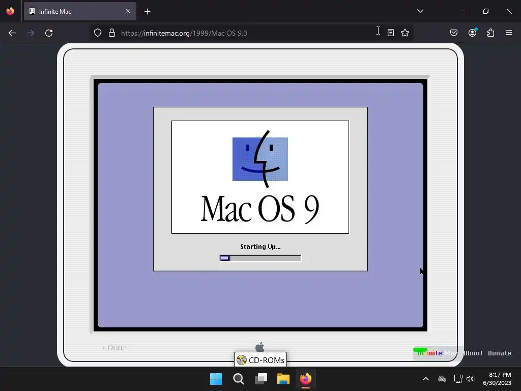Go back to the previous page
This screenshot has width=521, height=391.
[12, 33]
